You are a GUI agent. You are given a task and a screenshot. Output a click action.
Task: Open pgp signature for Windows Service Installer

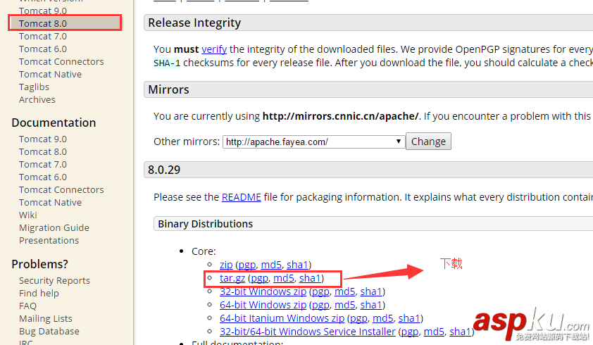point(410,332)
